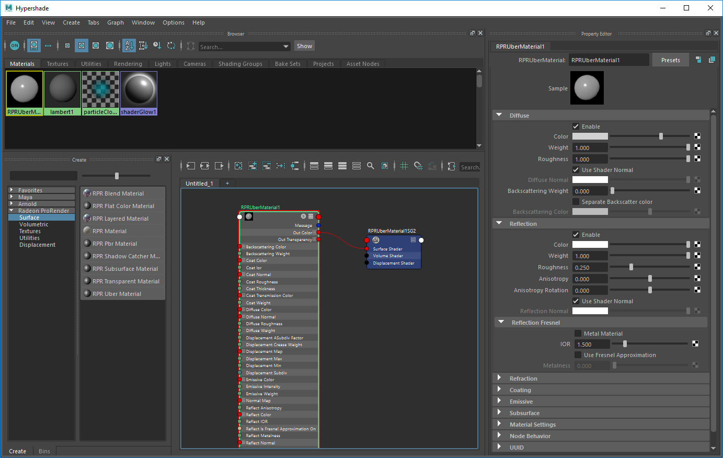
Task: Uncheck Diffuse Enable checkbox
Action: [x=576, y=127]
